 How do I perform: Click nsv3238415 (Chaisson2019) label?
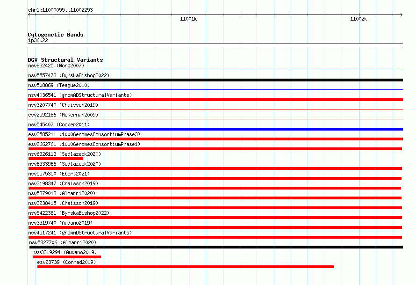(x=63, y=203)
